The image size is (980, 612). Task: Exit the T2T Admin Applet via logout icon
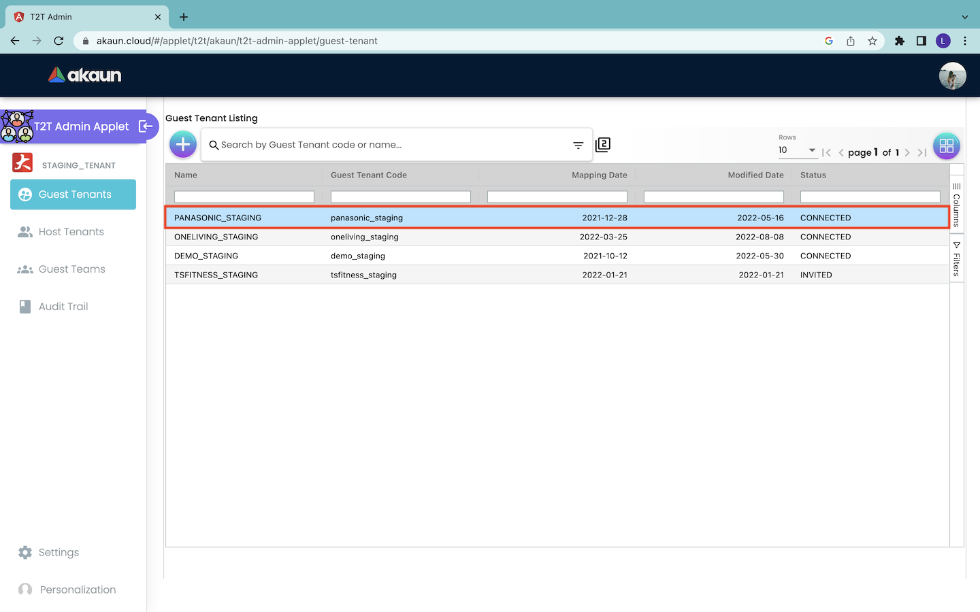click(x=145, y=126)
